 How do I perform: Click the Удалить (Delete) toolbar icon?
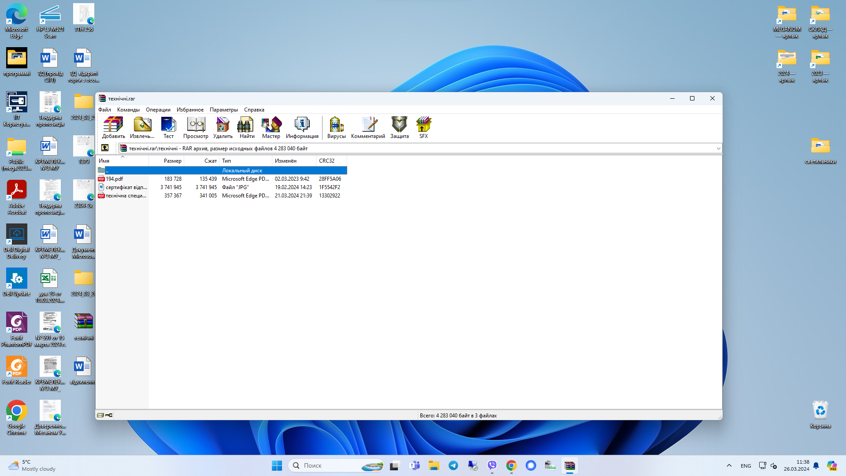(x=223, y=127)
